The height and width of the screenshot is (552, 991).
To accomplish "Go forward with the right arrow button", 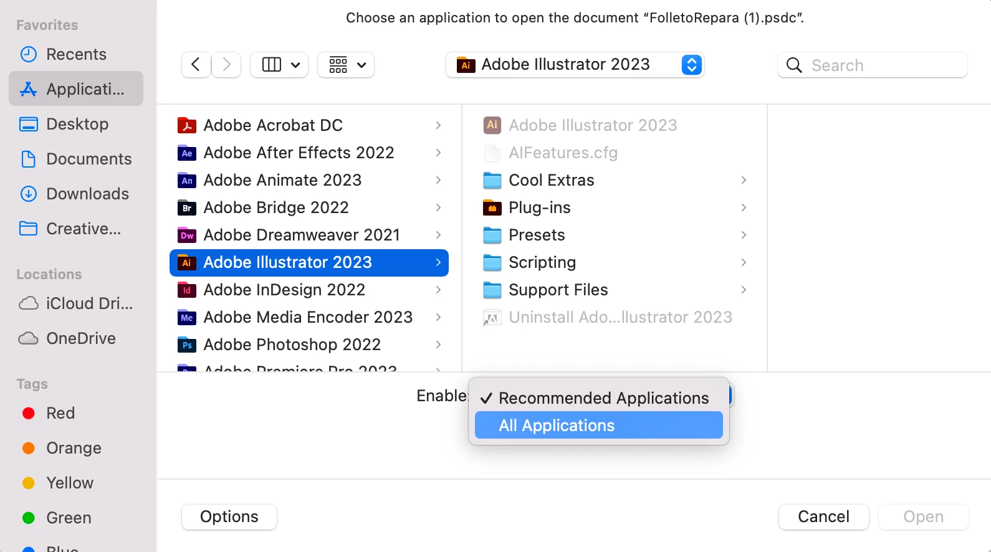I will tap(226, 65).
